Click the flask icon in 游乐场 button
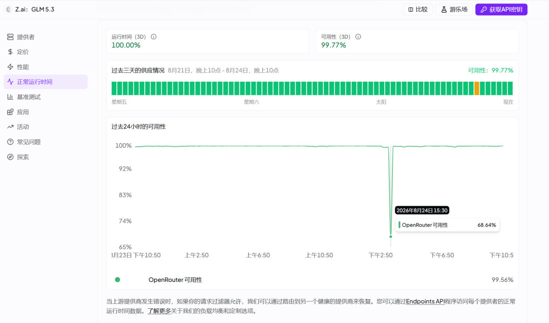549x323 pixels. (444, 10)
